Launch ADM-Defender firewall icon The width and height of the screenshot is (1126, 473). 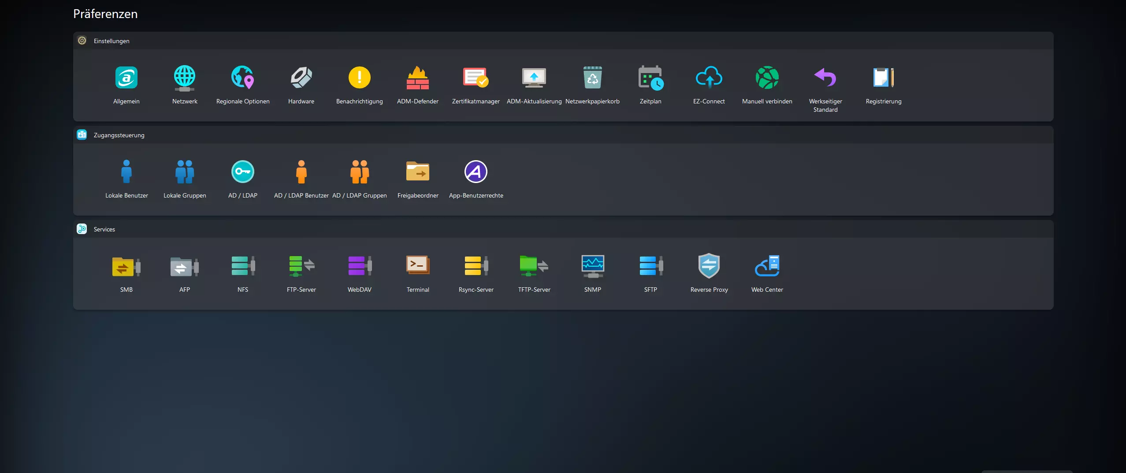tap(418, 78)
